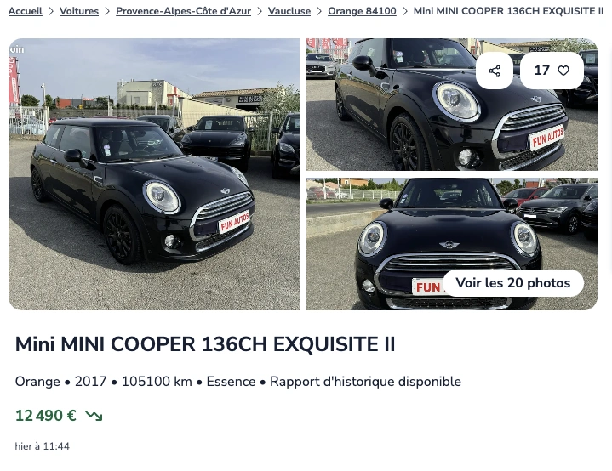
Task: Click chevron after Voitures breadcrumb
Action: 107,11
